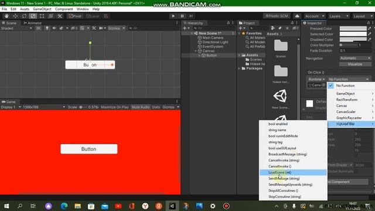Click the Fade Duration field
The image size is (375, 211).
point(355,50)
